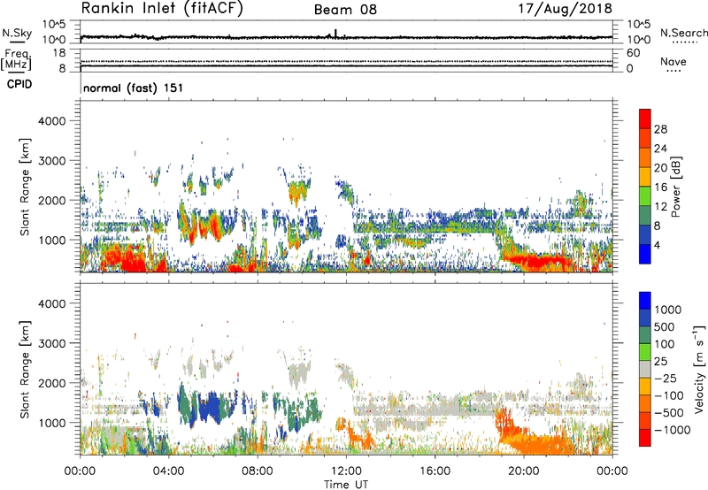The width and height of the screenshot is (708, 490).
Task: Click the '4' power colorbar tick
Action: [x=657, y=245]
